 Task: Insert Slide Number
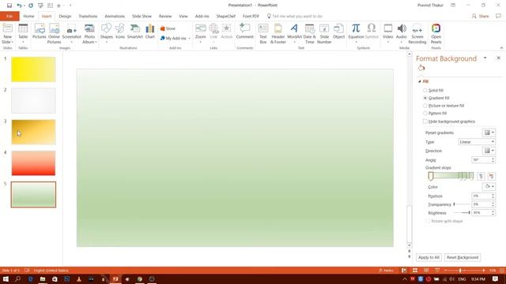[x=324, y=33]
